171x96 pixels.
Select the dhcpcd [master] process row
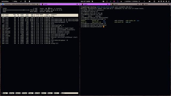click(40, 28)
